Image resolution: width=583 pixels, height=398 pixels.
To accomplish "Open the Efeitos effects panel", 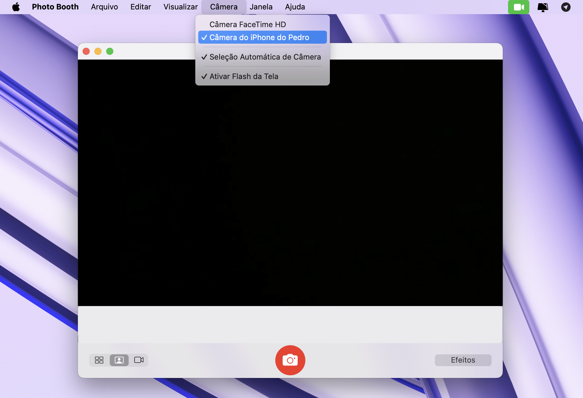I will (463, 360).
